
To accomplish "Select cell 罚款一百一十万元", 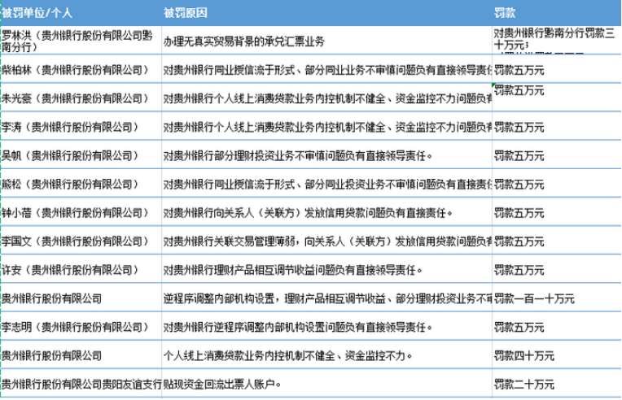I will (x=557, y=297).
